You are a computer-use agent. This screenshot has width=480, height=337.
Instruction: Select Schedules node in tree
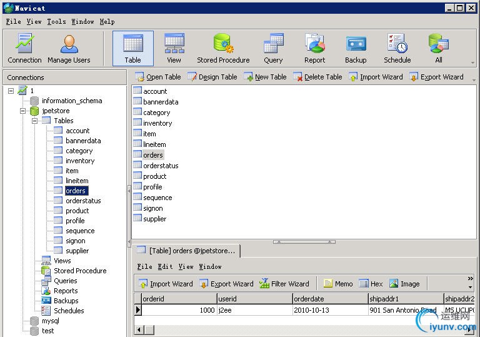69,311
